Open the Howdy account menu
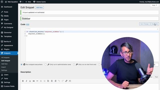160x90 pixels. (x=149, y=2)
